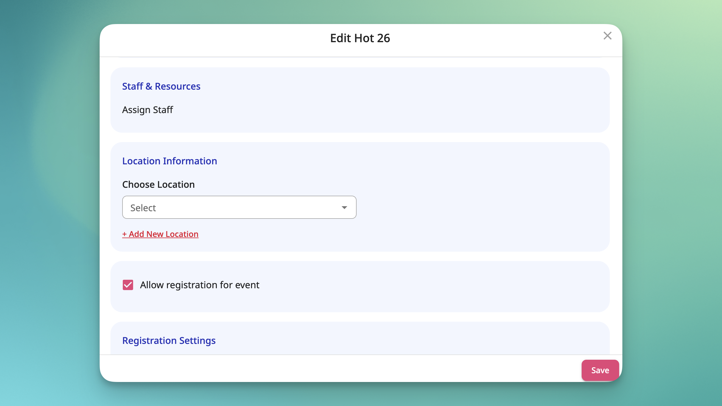The width and height of the screenshot is (722, 406).
Task: Click the Allow registration for event text
Action: click(x=200, y=285)
